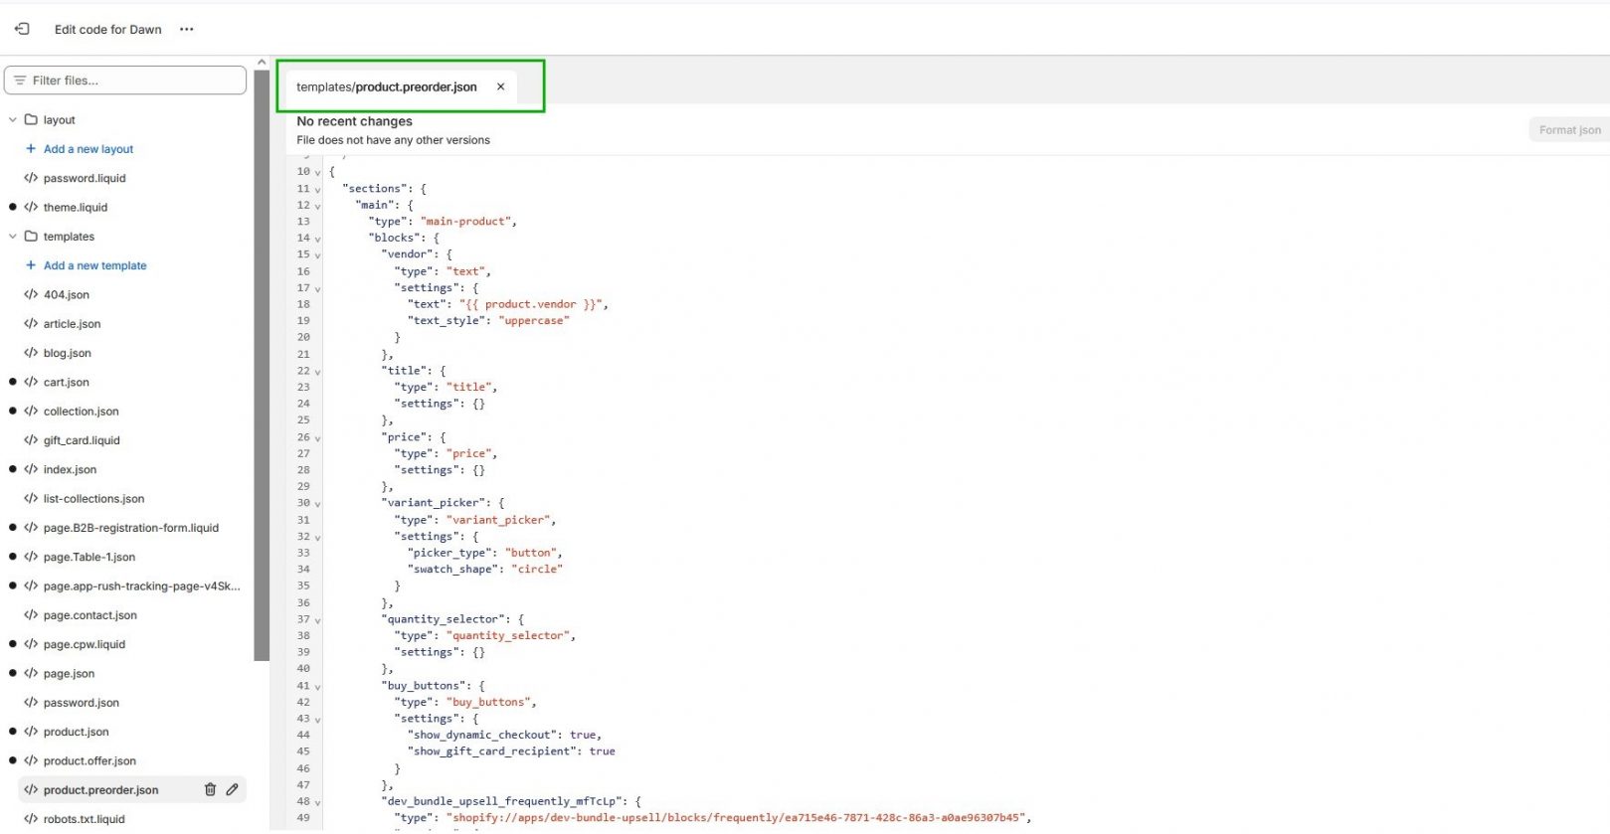This screenshot has width=1610, height=834.
Task: Close the product.preorder.json tab
Action: (x=500, y=86)
